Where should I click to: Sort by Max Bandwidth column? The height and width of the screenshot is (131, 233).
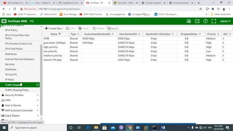pos(130,34)
